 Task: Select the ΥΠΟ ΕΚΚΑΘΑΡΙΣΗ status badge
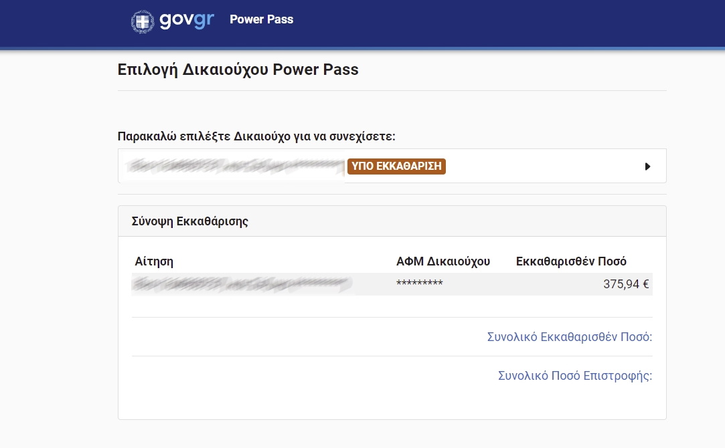click(x=396, y=166)
